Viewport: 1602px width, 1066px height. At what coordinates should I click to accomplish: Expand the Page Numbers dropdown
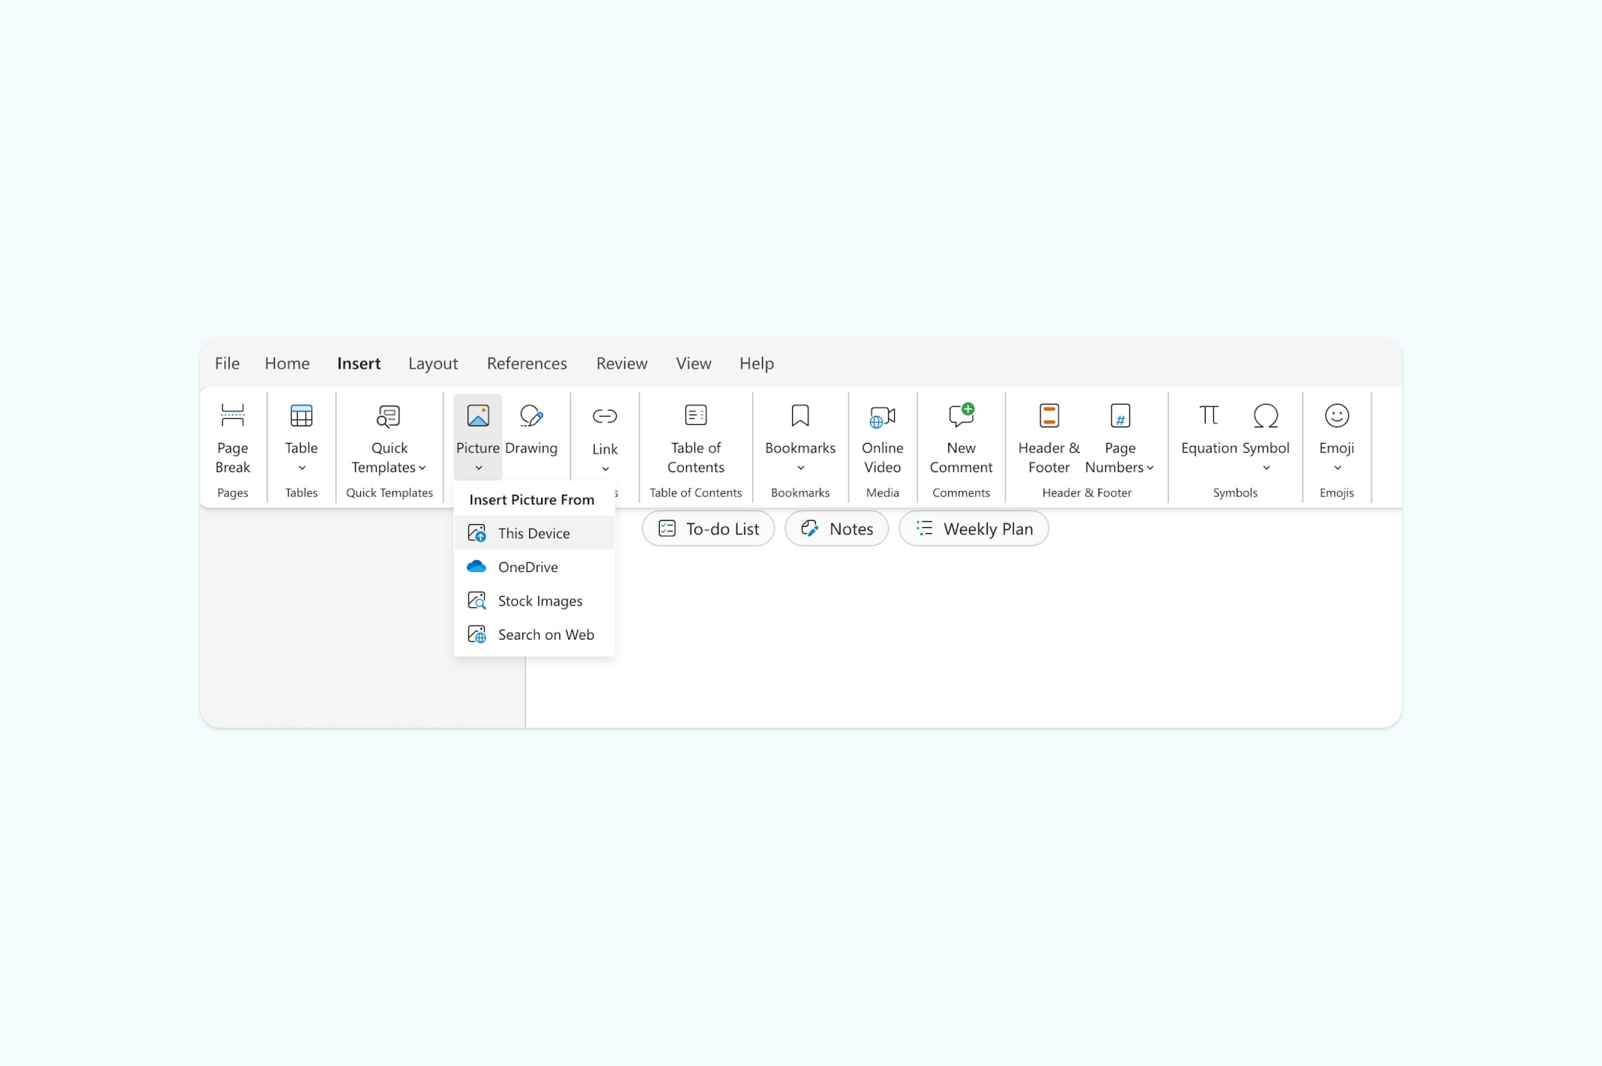coord(1150,468)
